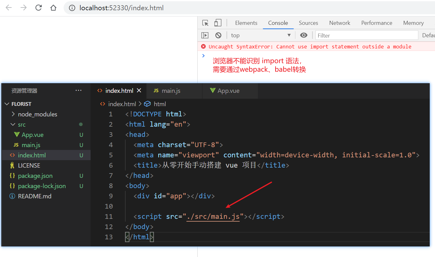The image size is (435, 257).
Task: Open the Performance tab
Action: 377,23
